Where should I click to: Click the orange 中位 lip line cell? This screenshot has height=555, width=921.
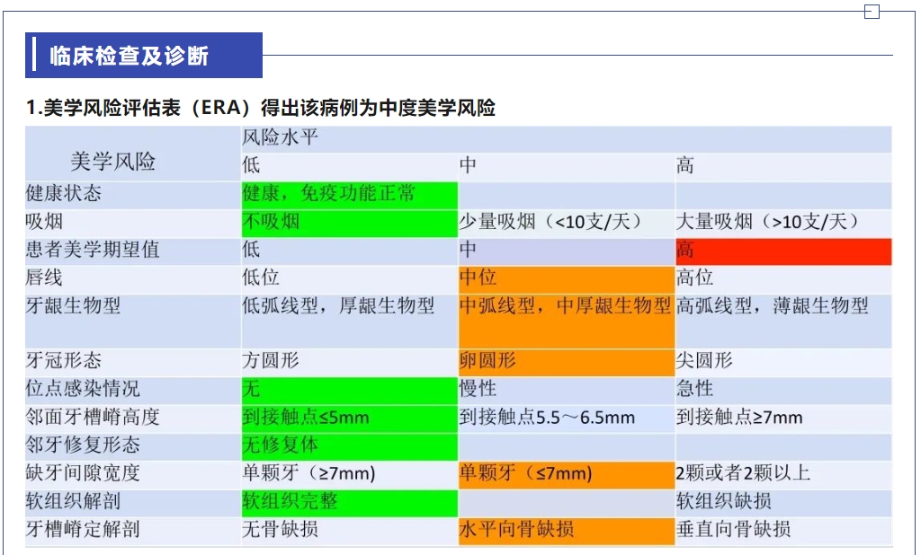click(x=566, y=277)
